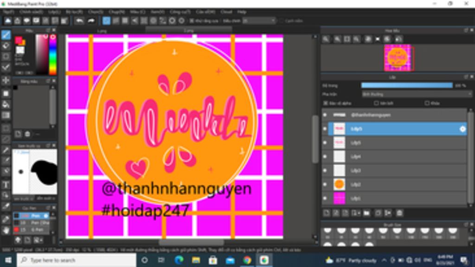Viewport: 475px width, 267px height.
Task: Hide the magenta Lớp1 layer
Action: [x=325, y=198]
